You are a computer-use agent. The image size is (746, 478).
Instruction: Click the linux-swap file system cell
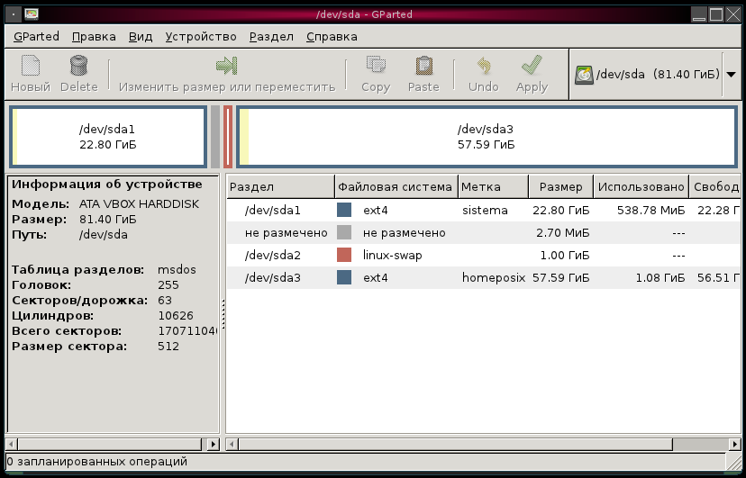pyautogui.click(x=393, y=255)
